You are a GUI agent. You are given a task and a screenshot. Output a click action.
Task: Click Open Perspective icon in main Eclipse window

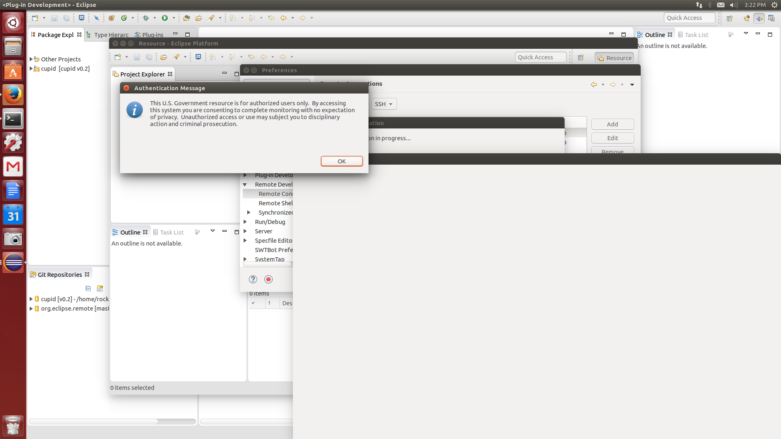click(730, 18)
